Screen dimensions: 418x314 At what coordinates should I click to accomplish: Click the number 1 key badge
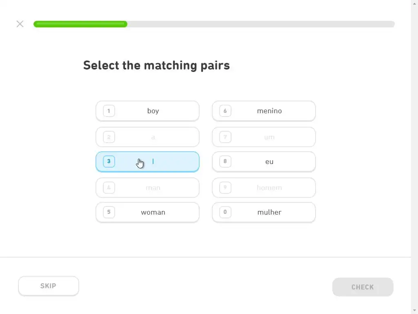[109, 111]
